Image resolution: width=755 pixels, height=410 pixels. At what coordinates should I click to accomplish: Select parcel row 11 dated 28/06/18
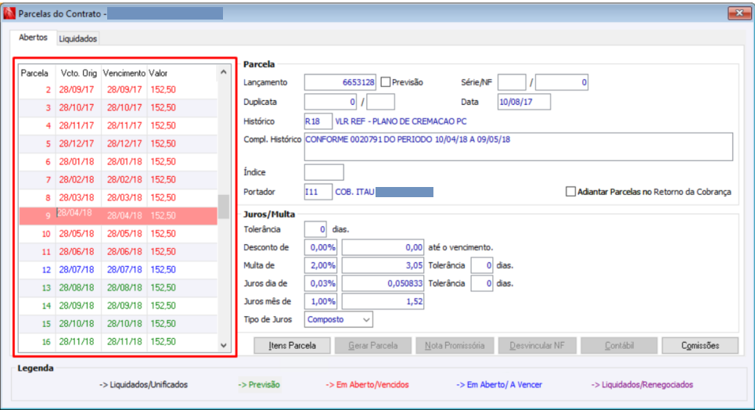point(118,251)
